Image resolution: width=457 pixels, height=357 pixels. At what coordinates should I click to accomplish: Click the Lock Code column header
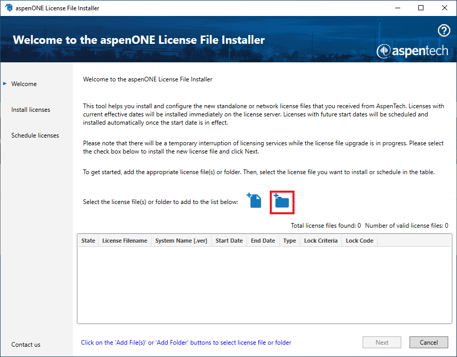click(x=360, y=241)
